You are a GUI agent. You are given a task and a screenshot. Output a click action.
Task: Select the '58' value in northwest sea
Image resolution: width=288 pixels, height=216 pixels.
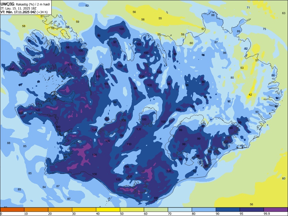pos(24,26)
